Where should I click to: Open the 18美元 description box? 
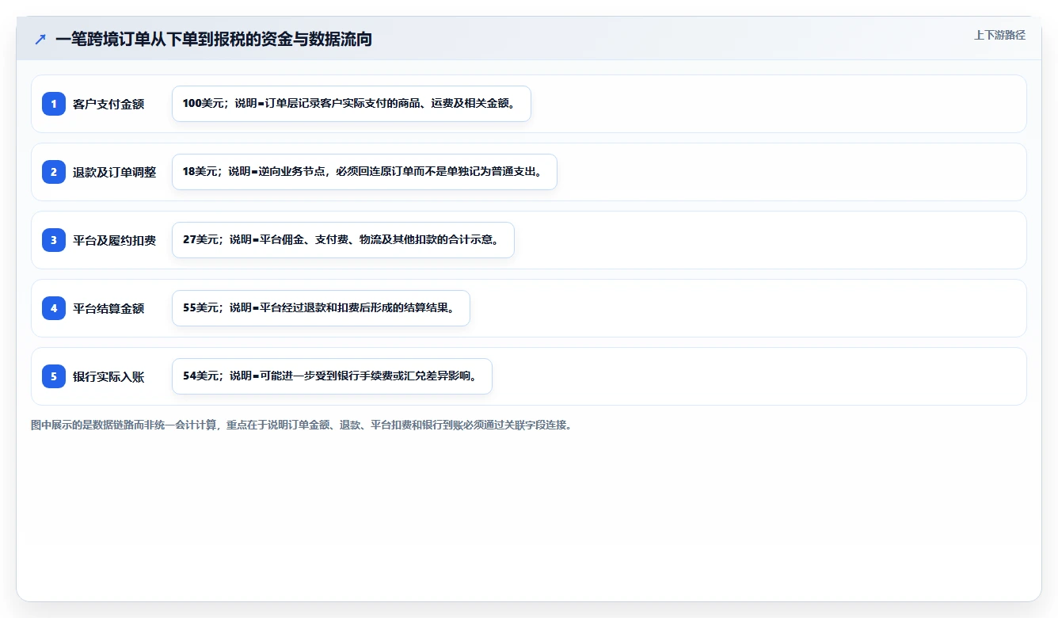[x=364, y=172]
